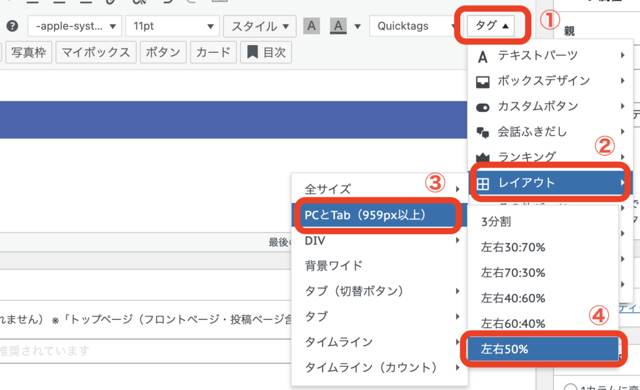Click the カスタムボタン toggle icon

[x=482, y=107]
